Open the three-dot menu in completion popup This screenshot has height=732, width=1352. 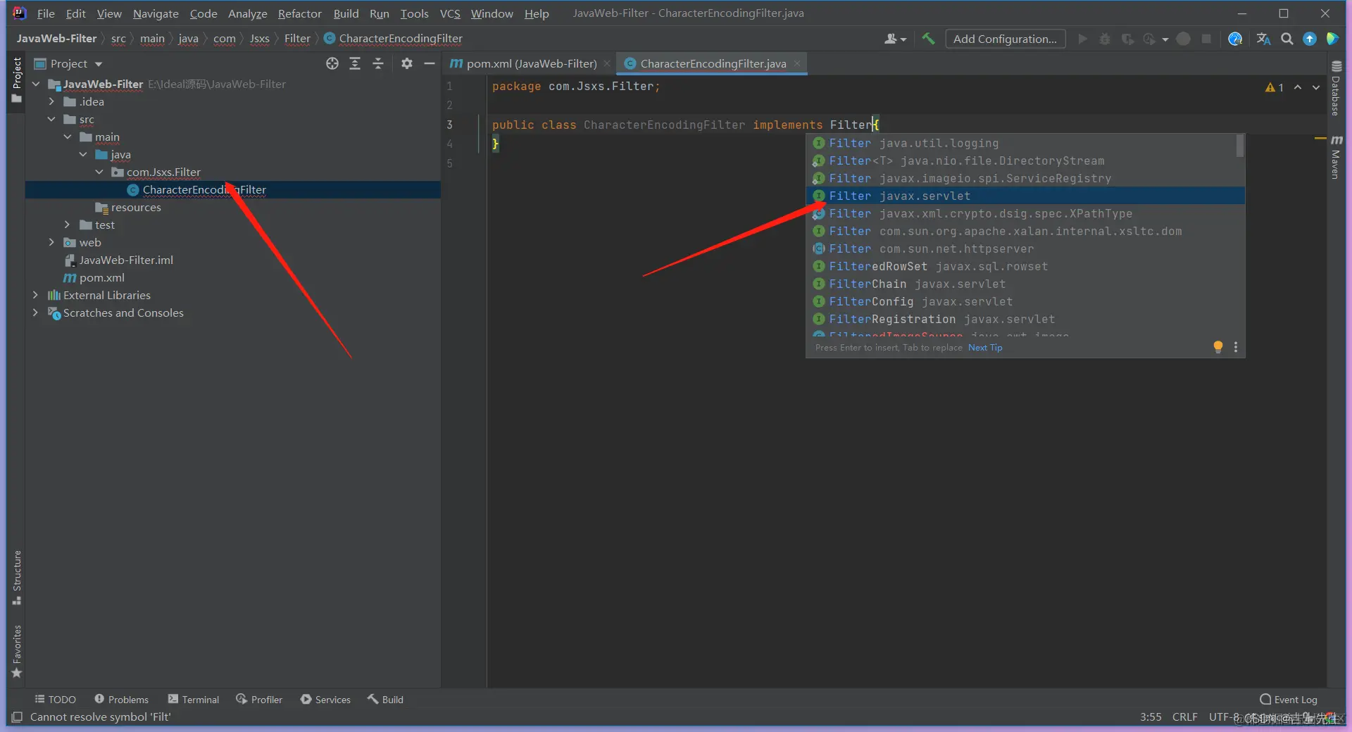pyautogui.click(x=1236, y=347)
